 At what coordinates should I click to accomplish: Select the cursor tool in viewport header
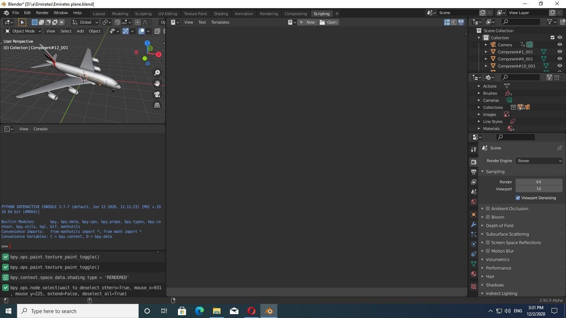point(22,22)
